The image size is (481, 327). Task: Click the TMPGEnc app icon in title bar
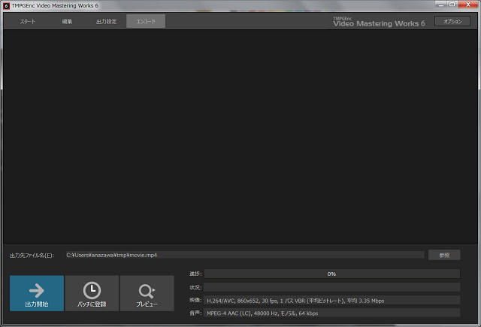6,5
